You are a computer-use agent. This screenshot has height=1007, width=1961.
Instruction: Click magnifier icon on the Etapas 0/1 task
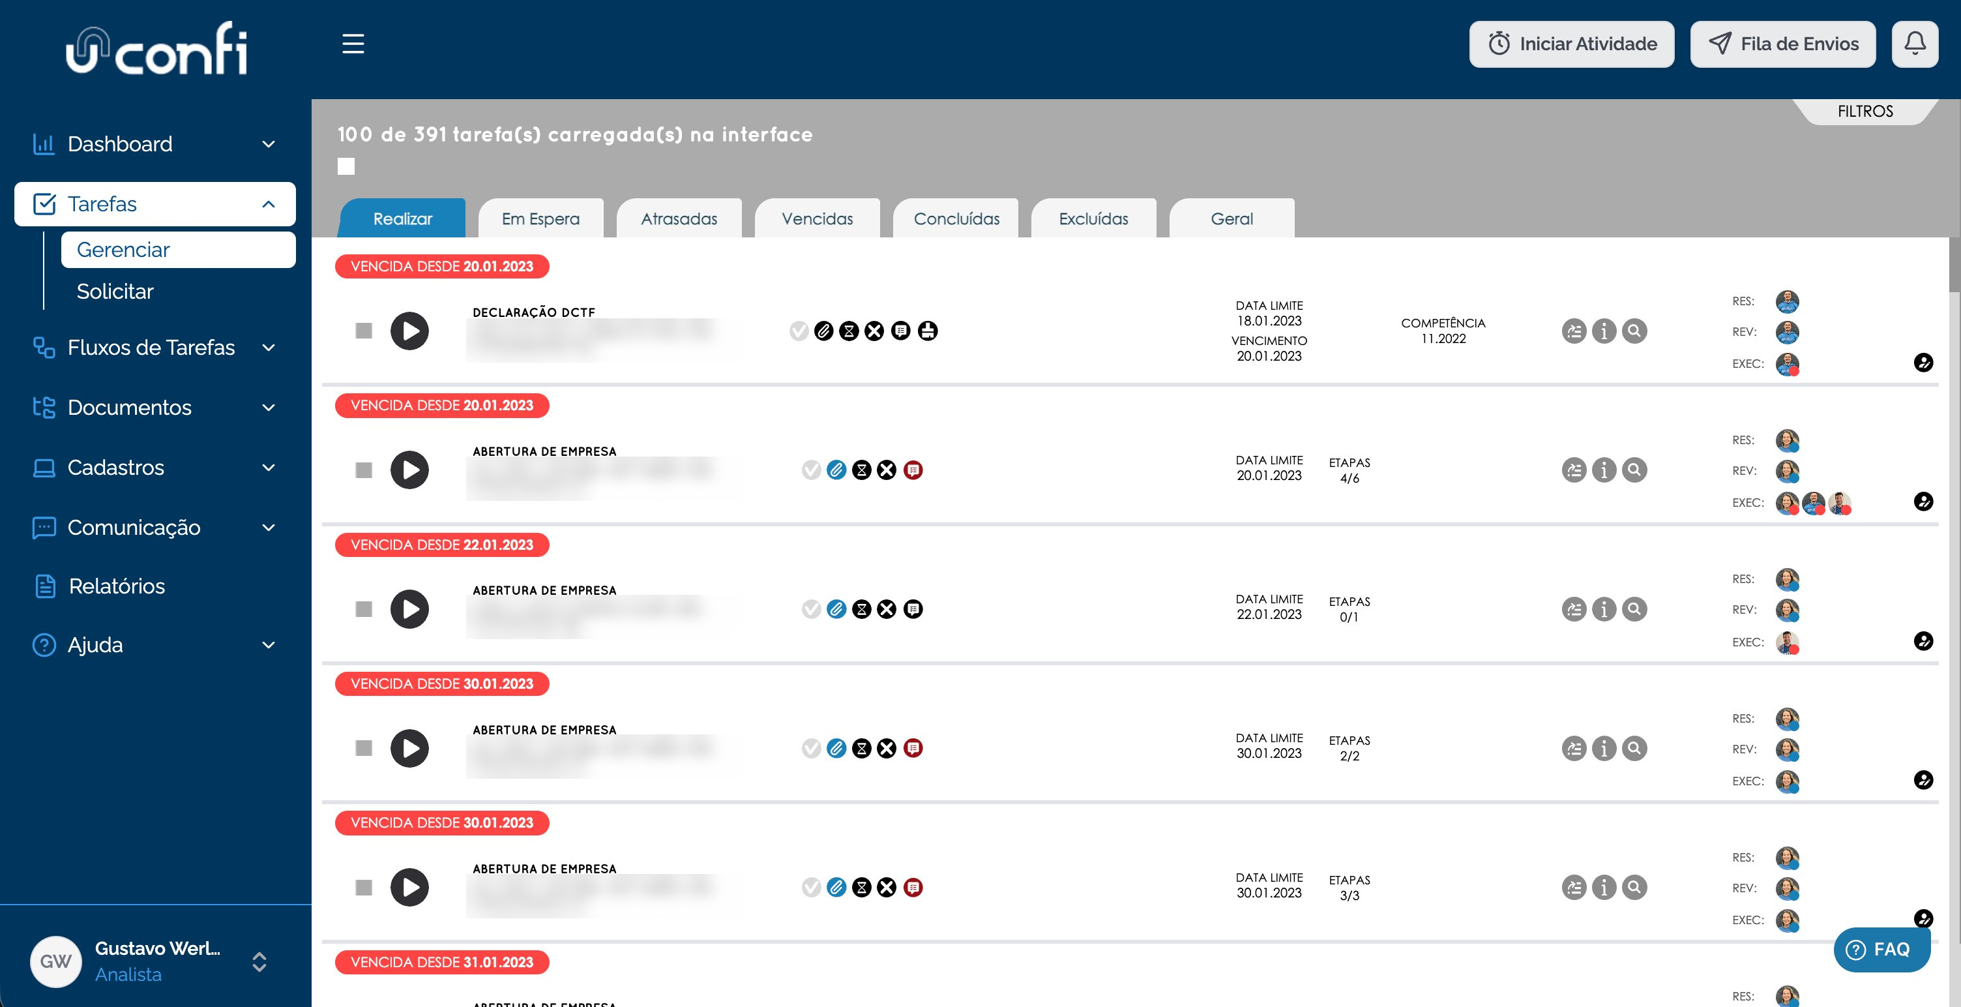pyautogui.click(x=1634, y=609)
